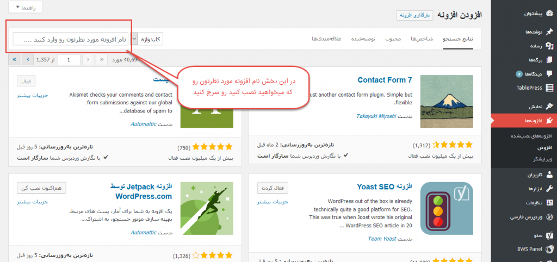Open the پیشخوان dashboard icon in sidebar
The width and height of the screenshot is (557, 262).
point(549,14)
